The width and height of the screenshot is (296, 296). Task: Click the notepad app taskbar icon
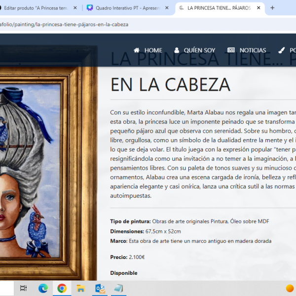click(118, 288)
